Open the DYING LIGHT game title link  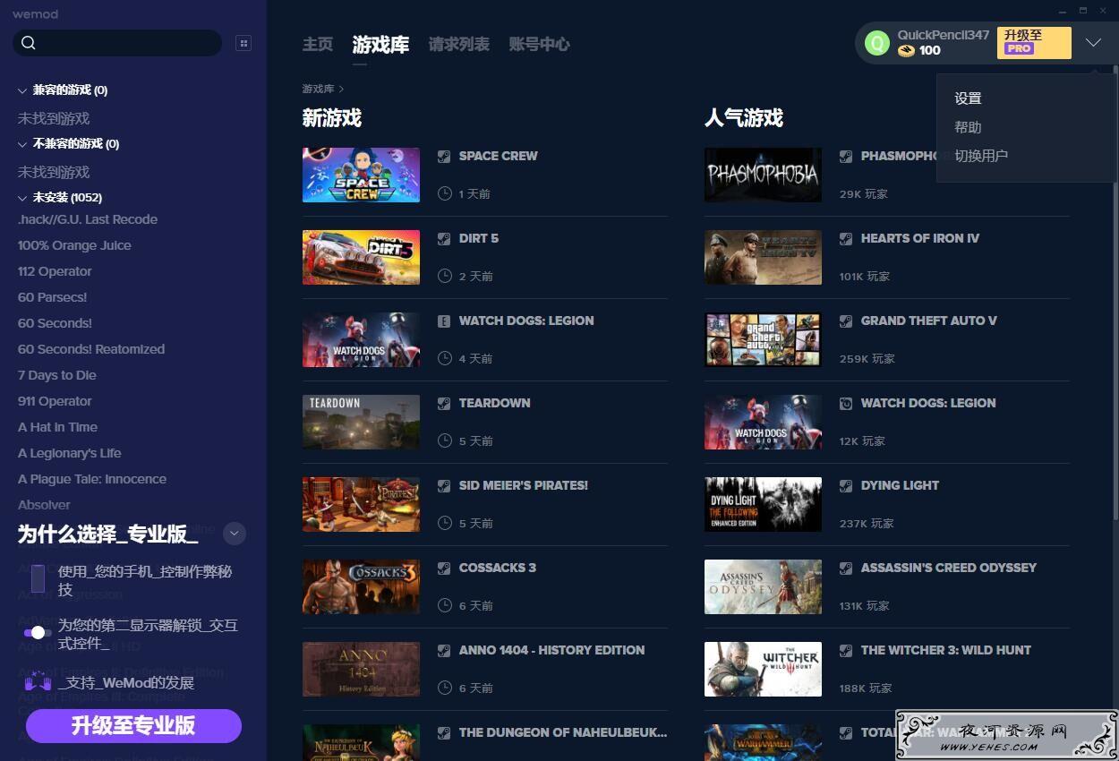(900, 485)
